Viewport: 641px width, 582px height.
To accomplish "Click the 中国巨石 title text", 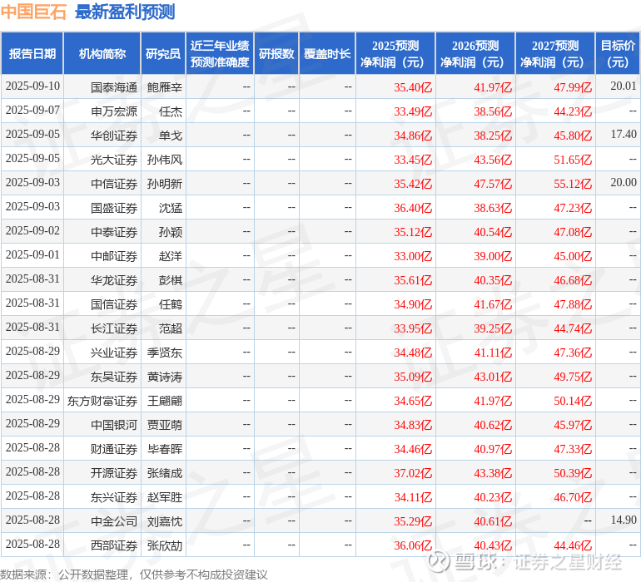I will click(x=33, y=12).
